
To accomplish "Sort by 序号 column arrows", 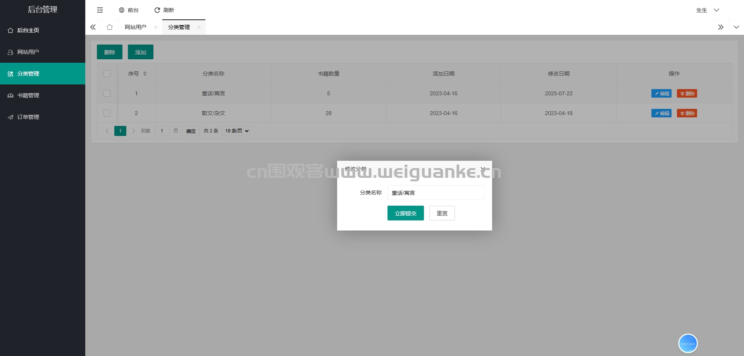I will [x=145, y=74].
